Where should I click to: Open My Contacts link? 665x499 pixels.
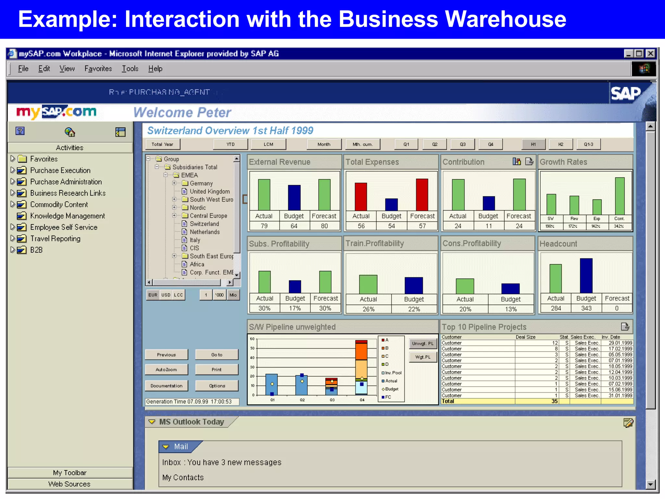pos(183,478)
